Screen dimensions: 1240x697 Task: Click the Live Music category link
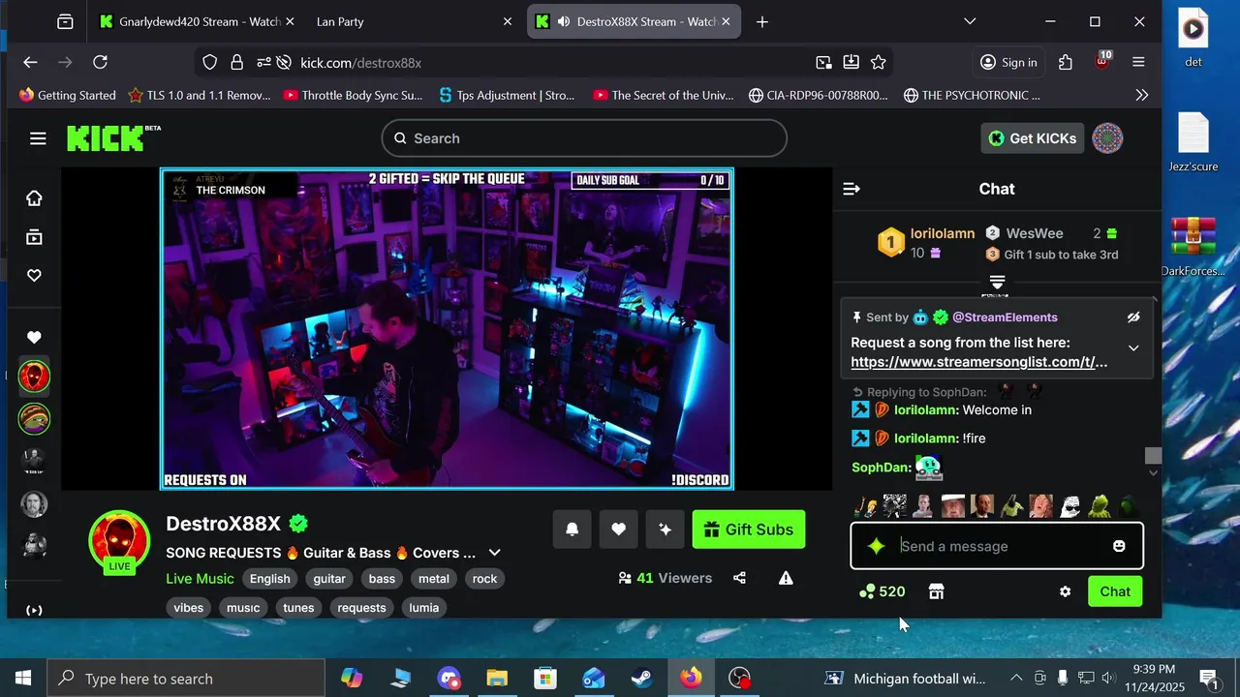tap(200, 579)
